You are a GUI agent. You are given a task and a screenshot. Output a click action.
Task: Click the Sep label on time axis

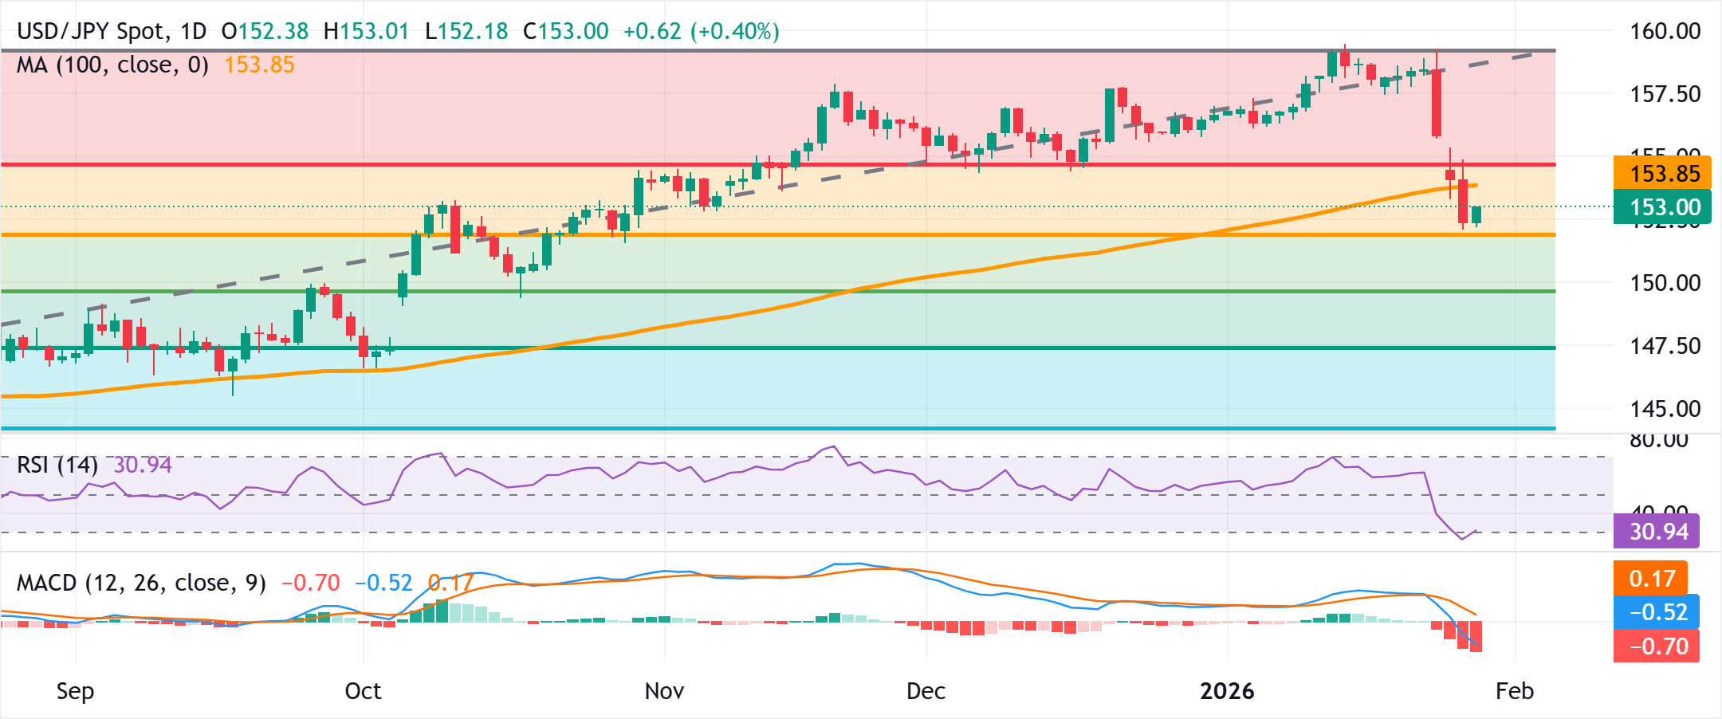pyautogui.click(x=75, y=691)
